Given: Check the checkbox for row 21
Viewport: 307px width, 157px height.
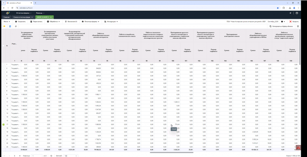Looking at the screenshot, I should pyautogui.click(x=3, y=139).
